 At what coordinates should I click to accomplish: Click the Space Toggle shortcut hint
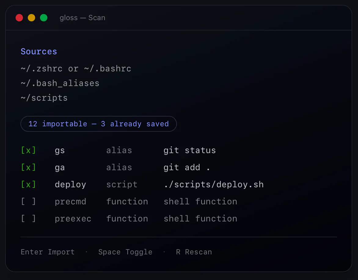tap(125, 252)
